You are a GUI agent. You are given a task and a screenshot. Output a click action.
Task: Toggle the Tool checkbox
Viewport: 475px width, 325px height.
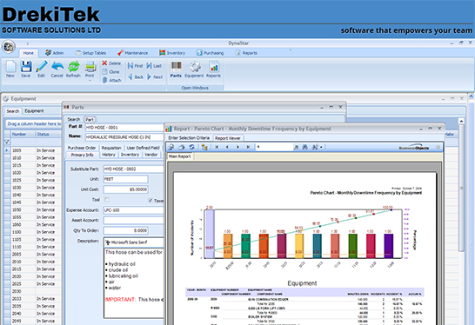(107, 199)
